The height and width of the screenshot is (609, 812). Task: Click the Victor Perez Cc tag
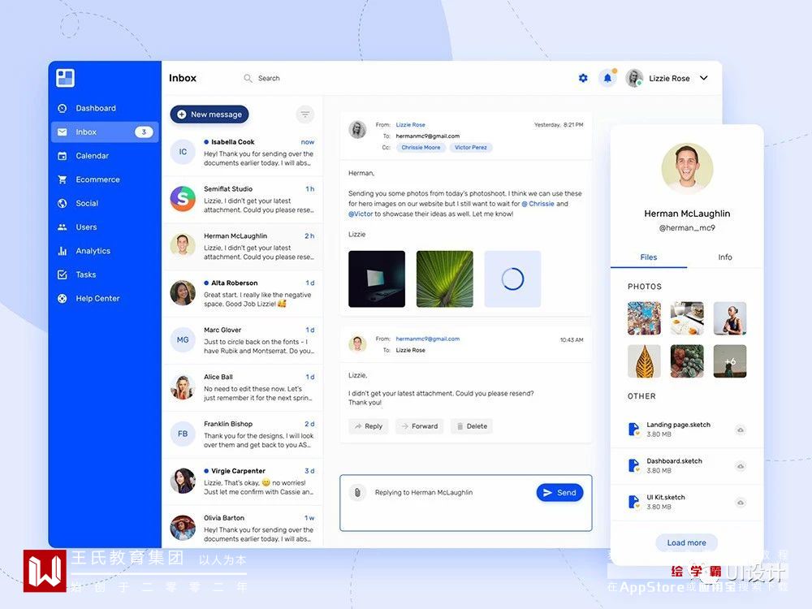point(471,148)
